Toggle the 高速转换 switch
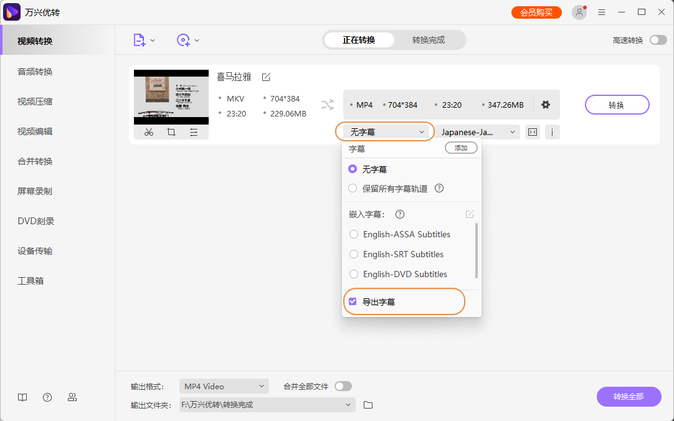The image size is (674, 421). [658, 40]
